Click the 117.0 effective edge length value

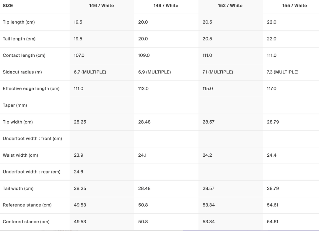[271, 89]
